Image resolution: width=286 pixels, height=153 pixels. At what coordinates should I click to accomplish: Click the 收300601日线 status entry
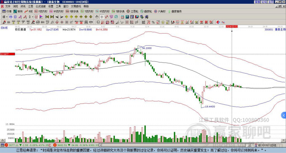267,145
